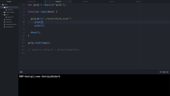Click './scss/style.scss' string in code
Image resolution: width=170 pixels, height=96 pixels.
(x=57, y=19)
